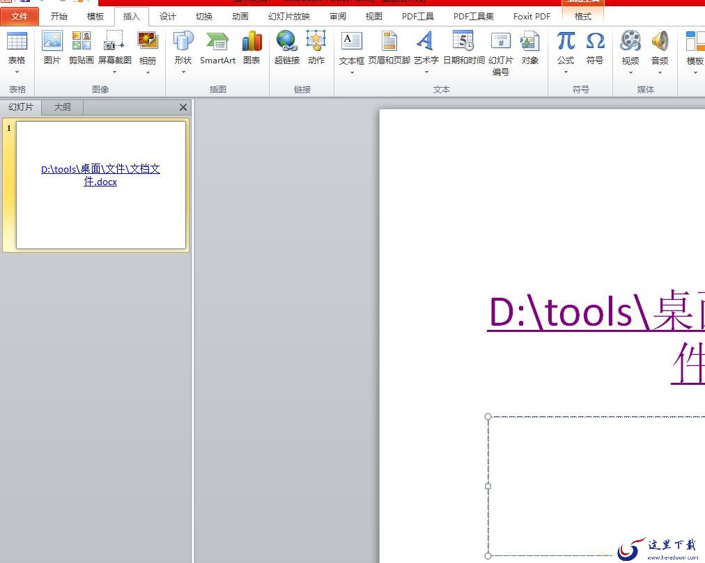Open the PDF工具 tab
The height and width of the screenshot is (563, 705).
tap(418, 17)
